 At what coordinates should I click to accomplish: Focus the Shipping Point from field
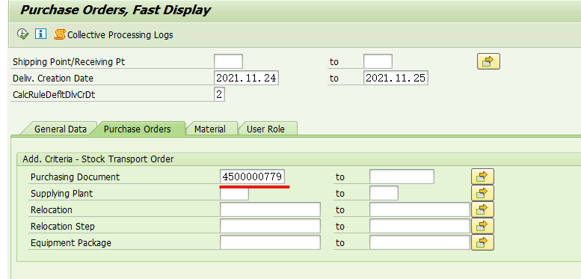point(228,61)
